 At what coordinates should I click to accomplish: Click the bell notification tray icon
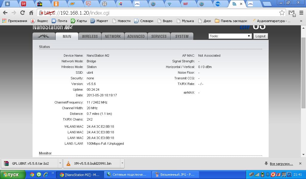[x=268, y=175]
